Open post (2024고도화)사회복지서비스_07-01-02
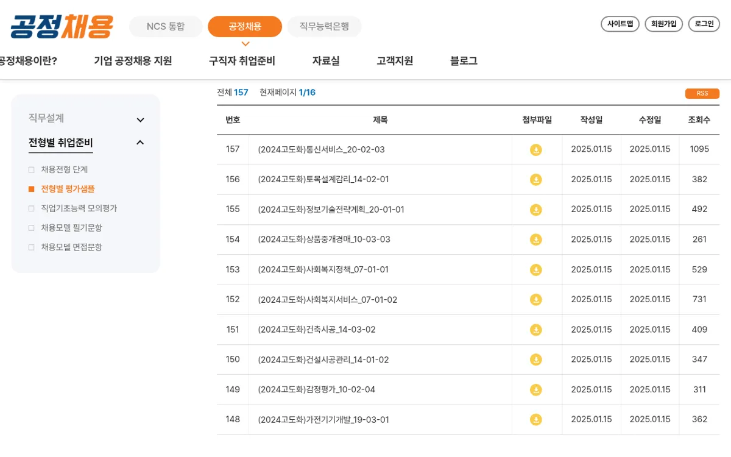This screenshot has width=731, height=457. pos(328,300)
